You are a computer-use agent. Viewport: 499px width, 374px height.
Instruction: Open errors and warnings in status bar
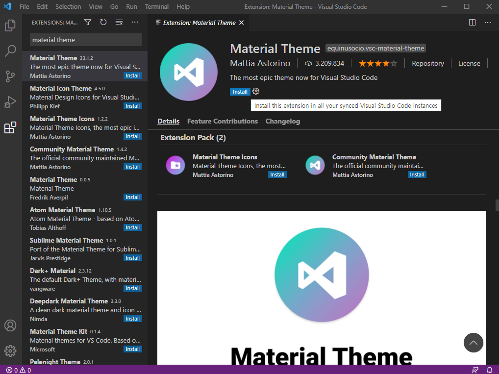tap(19, 370)
